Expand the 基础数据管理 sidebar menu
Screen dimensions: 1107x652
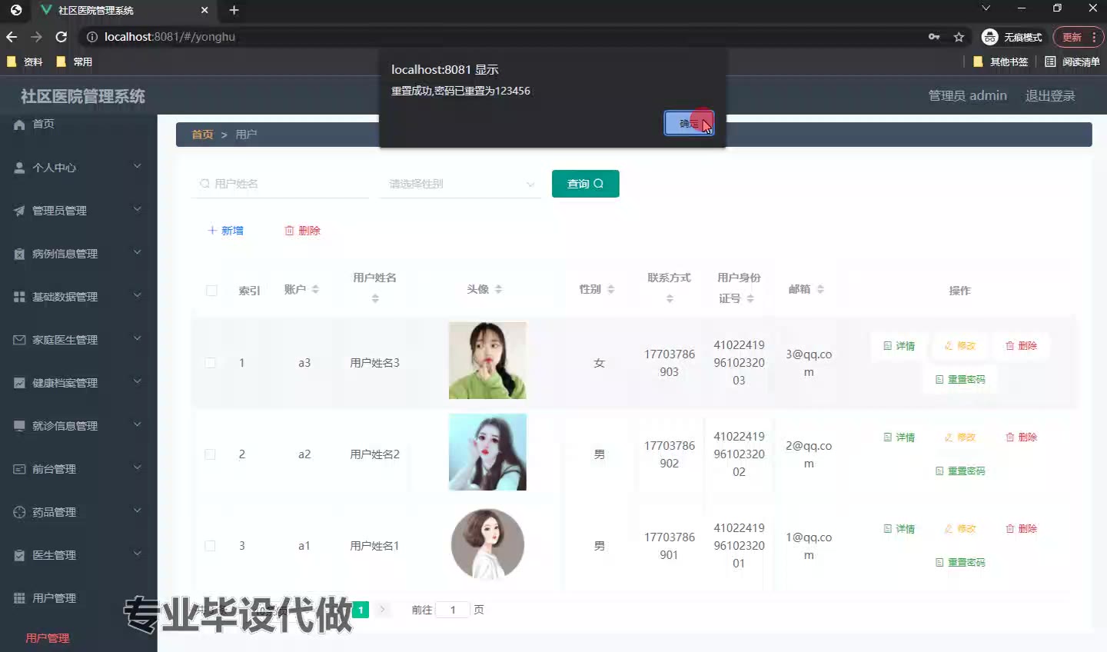tap(137, 296)
